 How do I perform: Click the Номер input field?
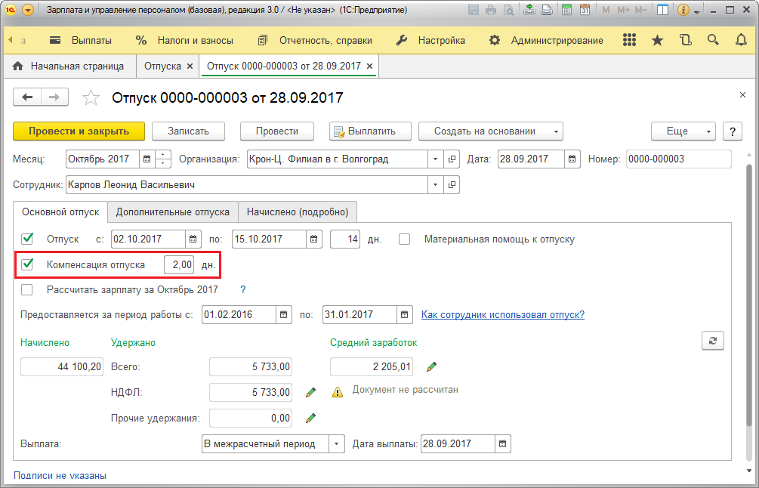[x=679, y=159]
